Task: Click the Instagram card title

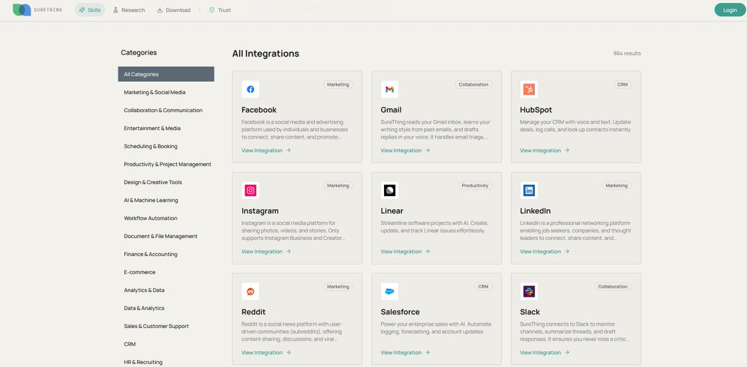Action: (260, 211)
